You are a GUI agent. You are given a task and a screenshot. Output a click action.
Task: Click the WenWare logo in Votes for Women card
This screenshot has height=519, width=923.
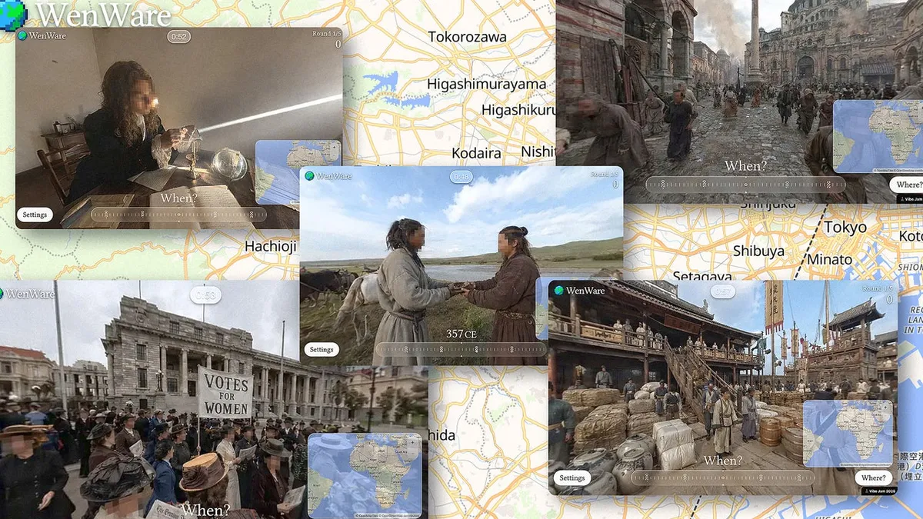[27, 294]
